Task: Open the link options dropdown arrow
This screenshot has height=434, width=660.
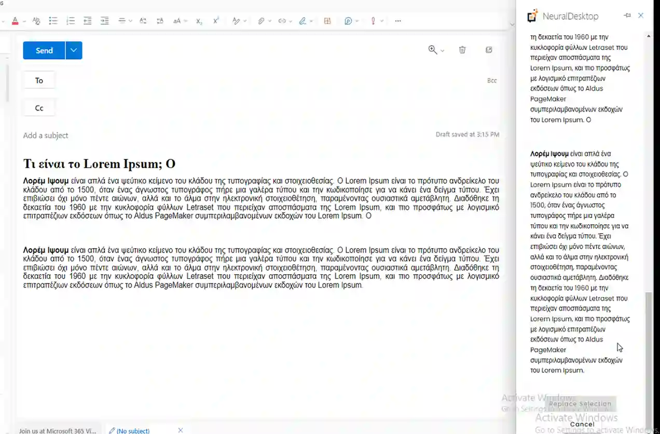Action: 291,21
